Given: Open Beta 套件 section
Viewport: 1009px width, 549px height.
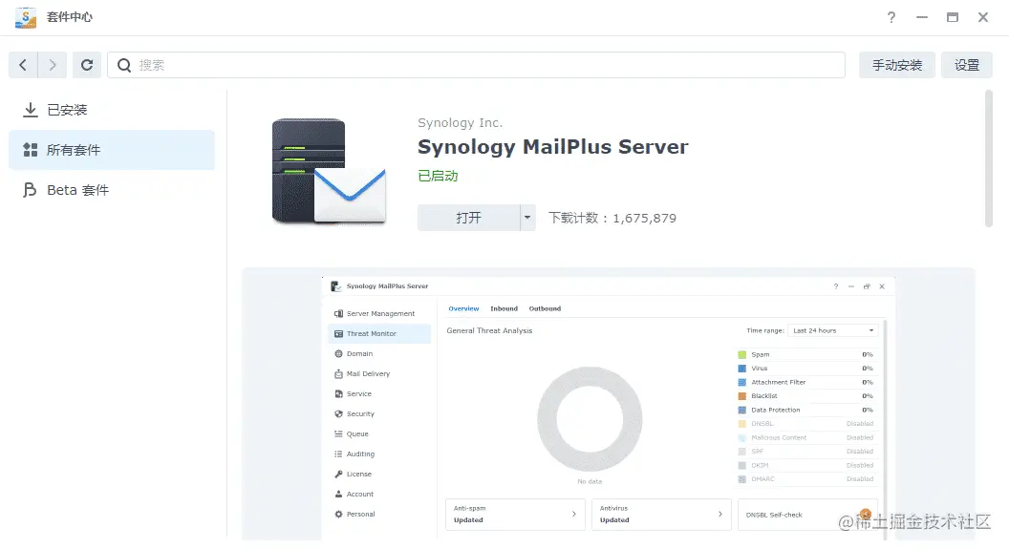Looking at the screenshot, I should pos(112,190).
